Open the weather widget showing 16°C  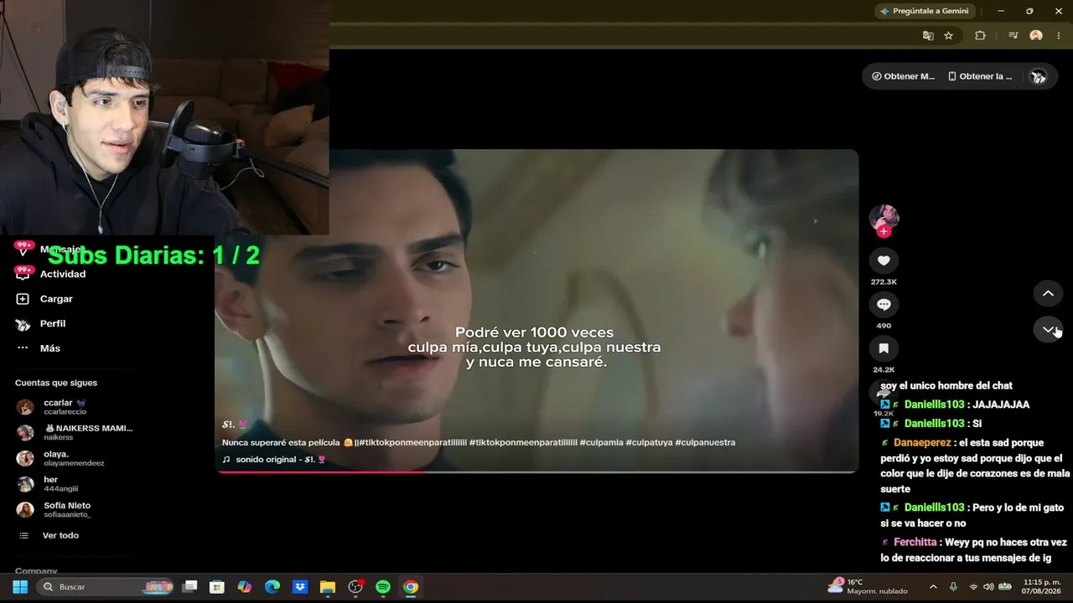tap(868, 586)
